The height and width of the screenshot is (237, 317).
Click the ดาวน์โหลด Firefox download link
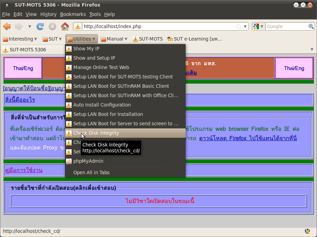click(x=248, y=138)
